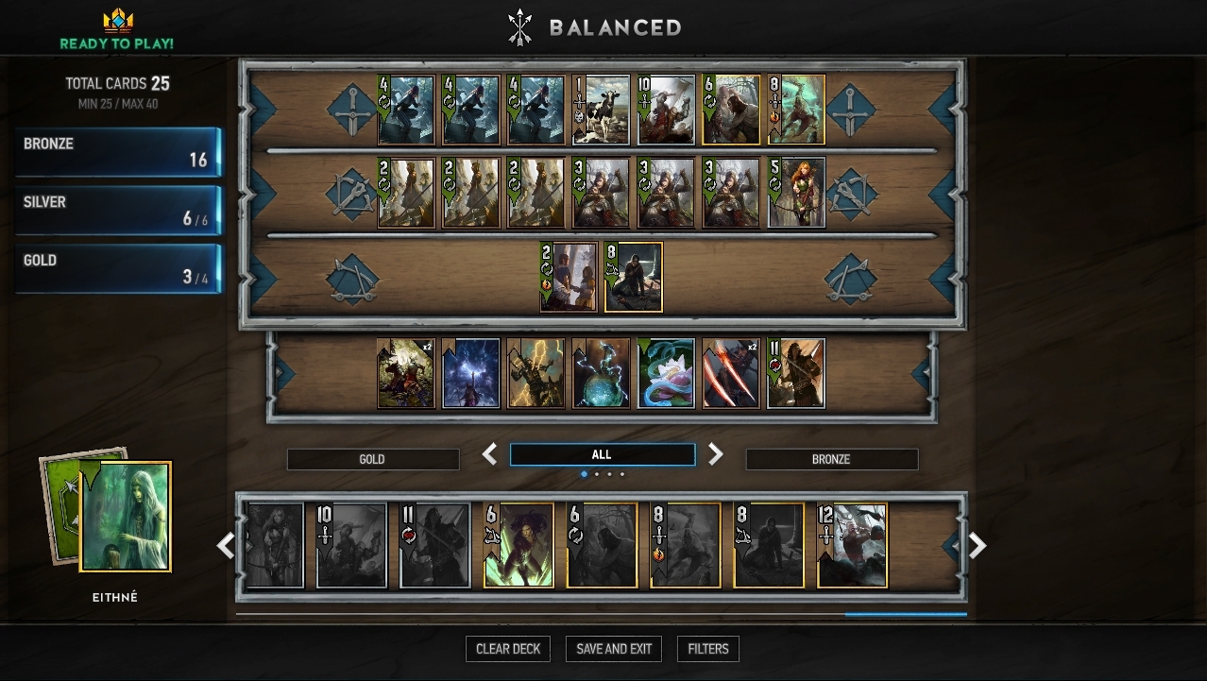Switch to the BRONZE filter tab

coord(832,459)
